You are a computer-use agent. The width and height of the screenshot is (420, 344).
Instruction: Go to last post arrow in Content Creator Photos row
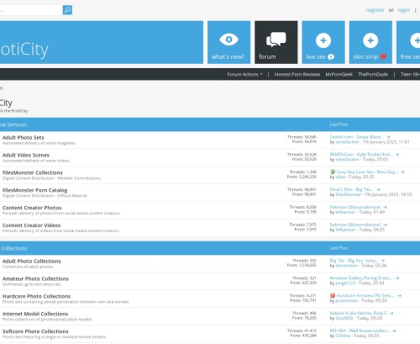coord(385,207)
